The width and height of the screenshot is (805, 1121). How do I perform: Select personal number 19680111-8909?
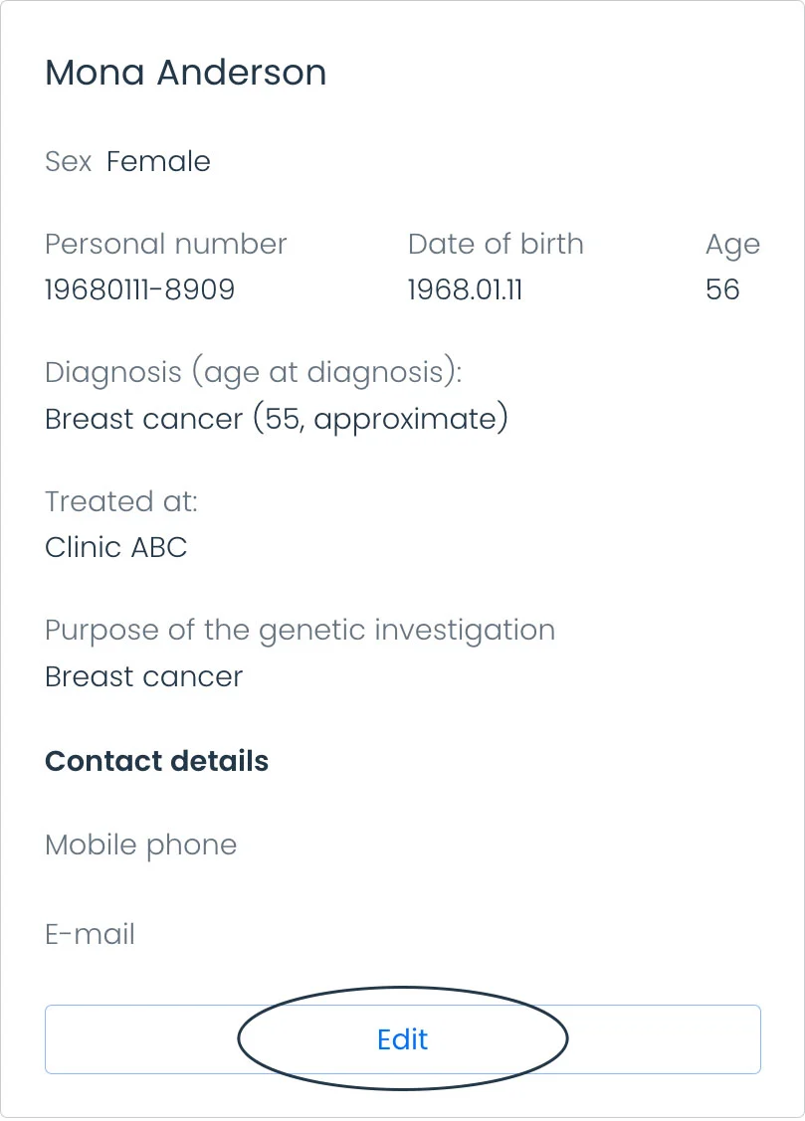pyautogui.click(x=140, y=289)
